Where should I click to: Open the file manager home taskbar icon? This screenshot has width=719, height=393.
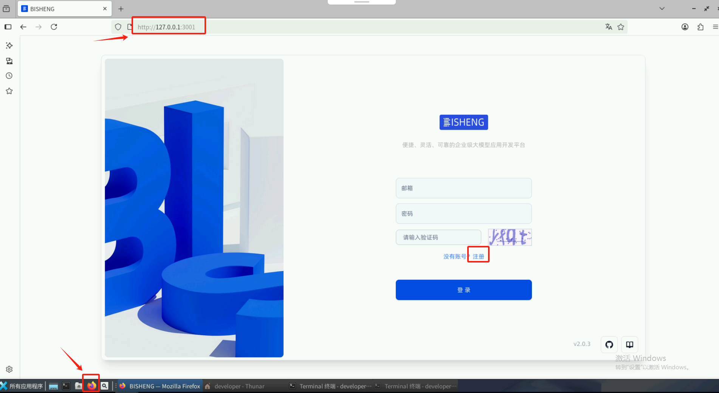point(78,386)
